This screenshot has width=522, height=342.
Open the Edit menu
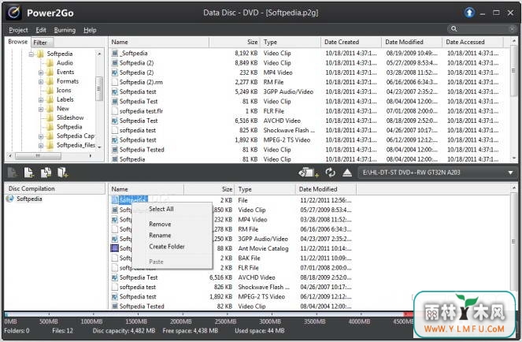tap(41, 30)
